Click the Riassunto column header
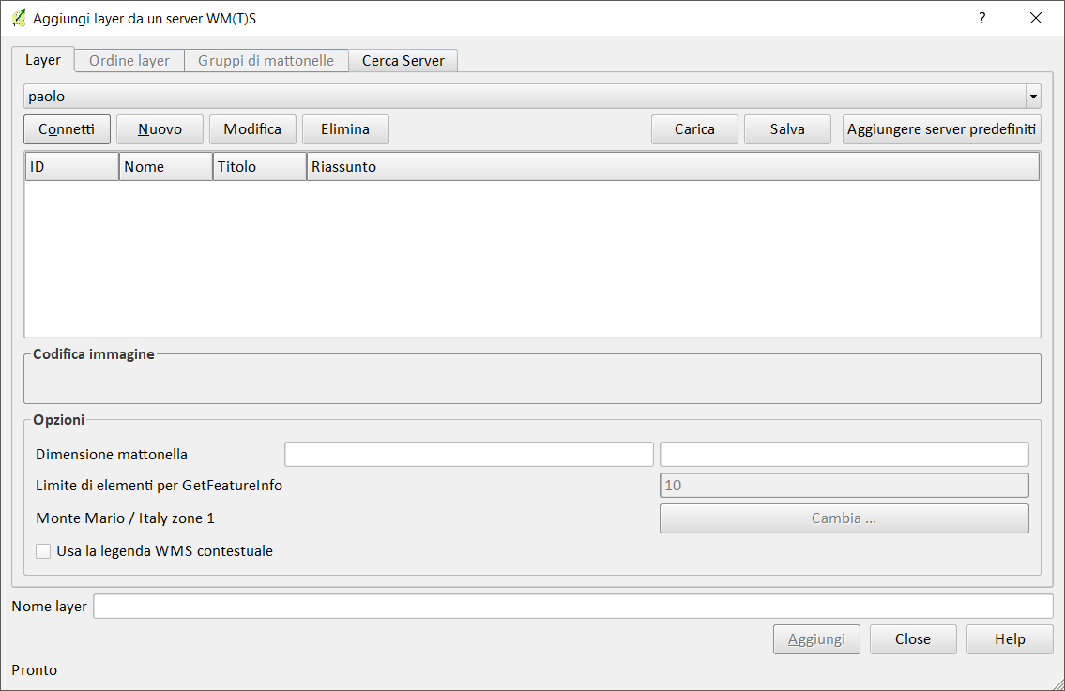The image size is (1065, 691). (672, 167)
